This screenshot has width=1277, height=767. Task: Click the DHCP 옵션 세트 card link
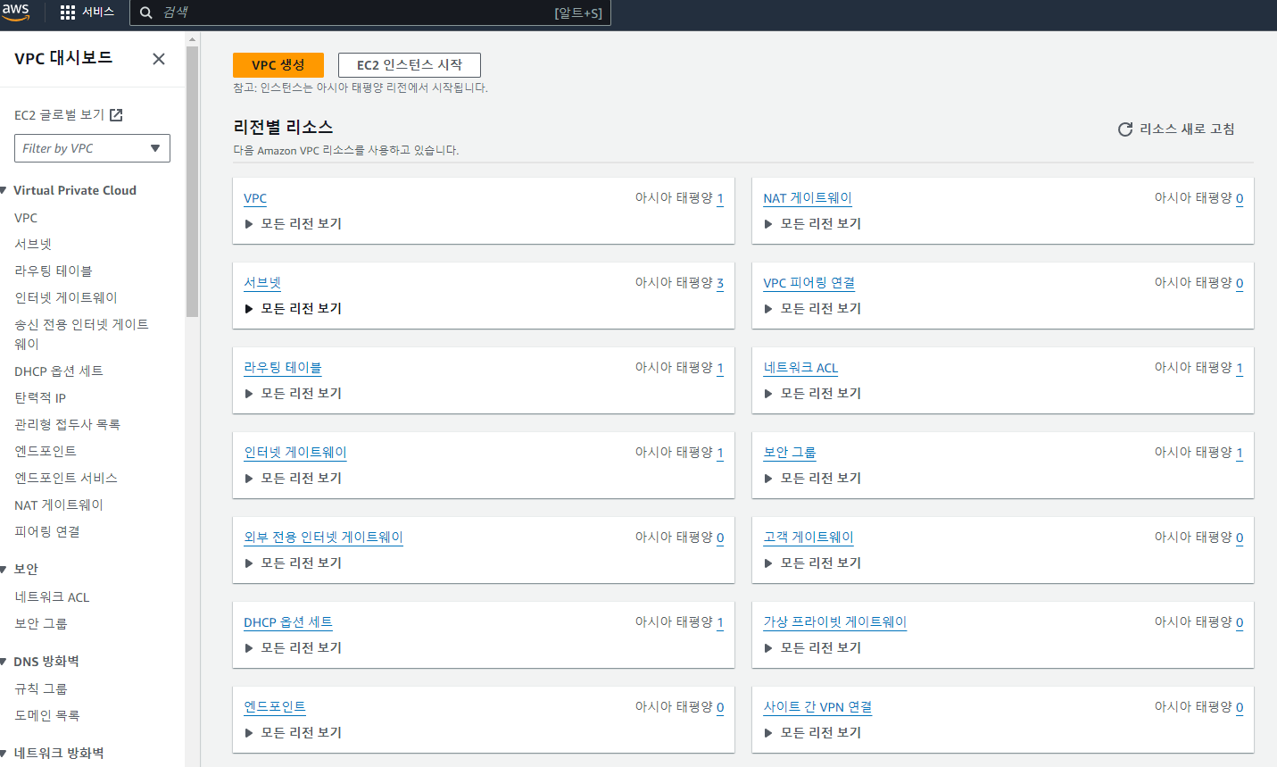[288, 622]
